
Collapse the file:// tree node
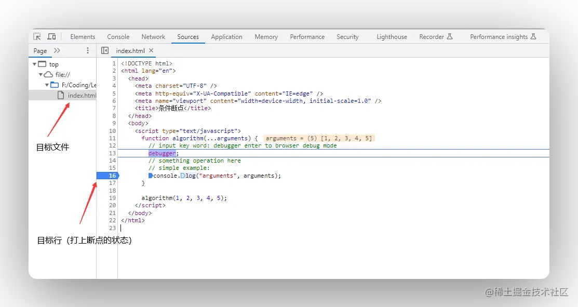[41, 74]
